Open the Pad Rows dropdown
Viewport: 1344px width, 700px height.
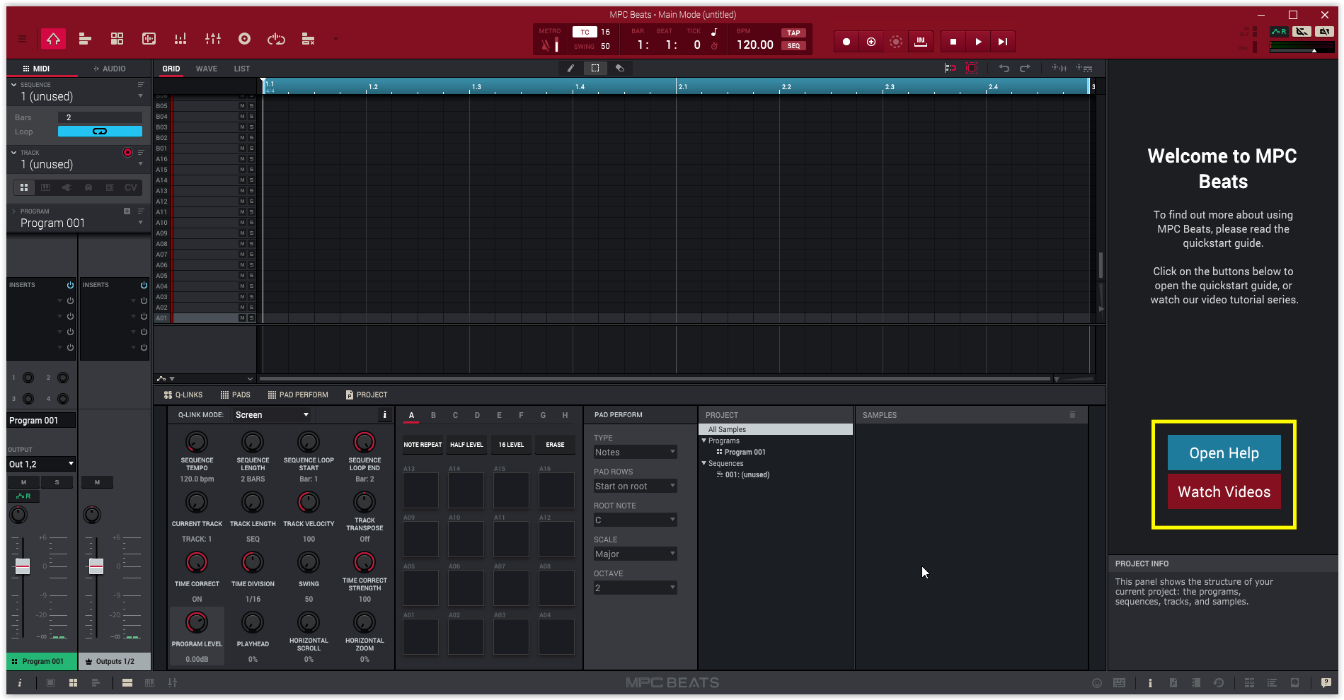(x=635, y=486)
